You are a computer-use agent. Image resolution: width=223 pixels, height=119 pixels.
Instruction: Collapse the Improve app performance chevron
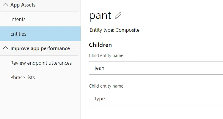[x=5, y=48]
